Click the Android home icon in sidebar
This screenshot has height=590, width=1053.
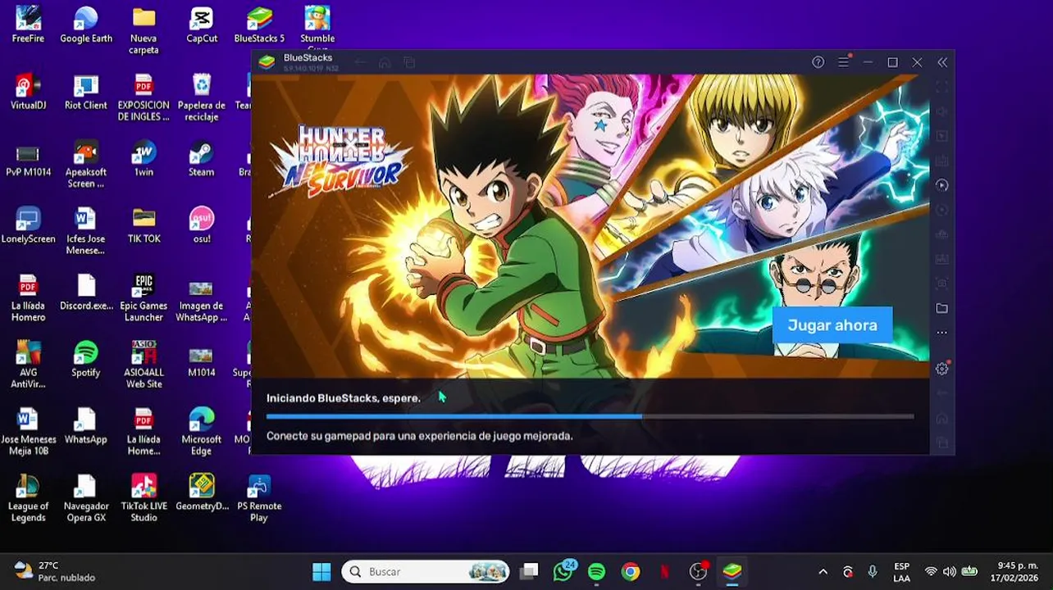(x=941, y=419)
